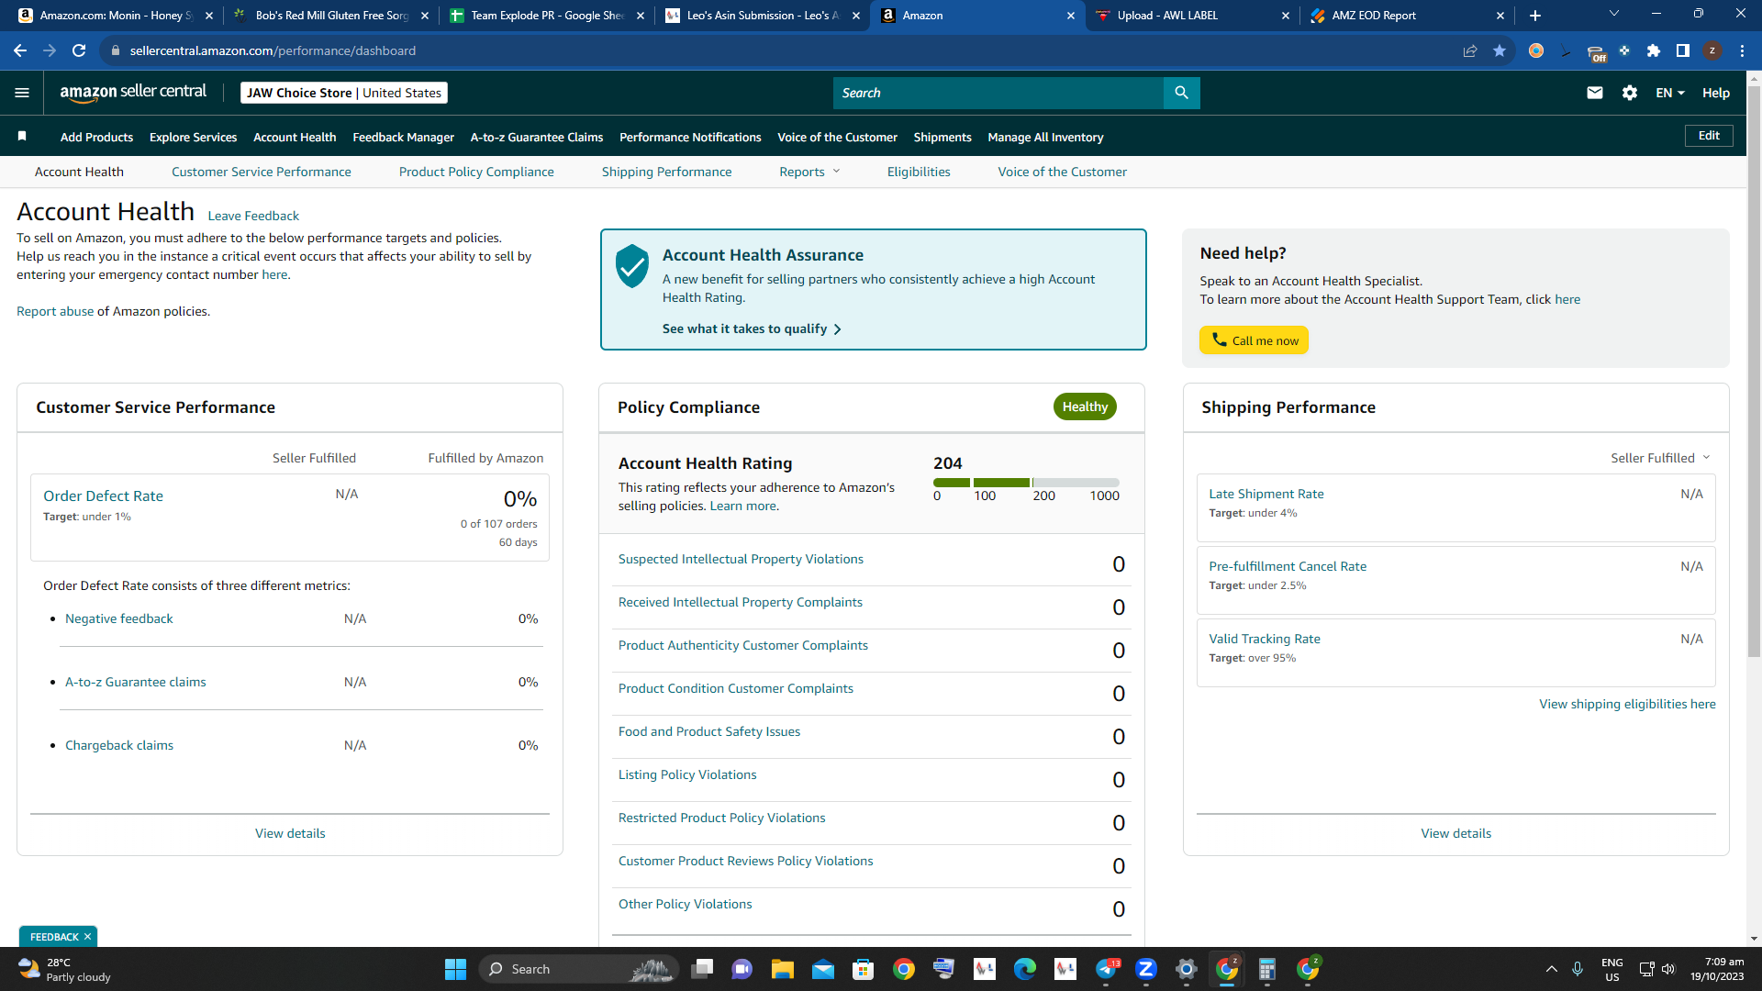The width and height of the screenshot is (1762, 991).
Task: Open Manage All Inventory menu item
Action: click(1045, 137)
